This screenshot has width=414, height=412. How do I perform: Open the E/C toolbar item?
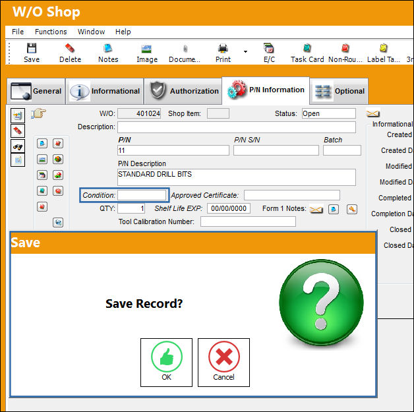[269, 53]
